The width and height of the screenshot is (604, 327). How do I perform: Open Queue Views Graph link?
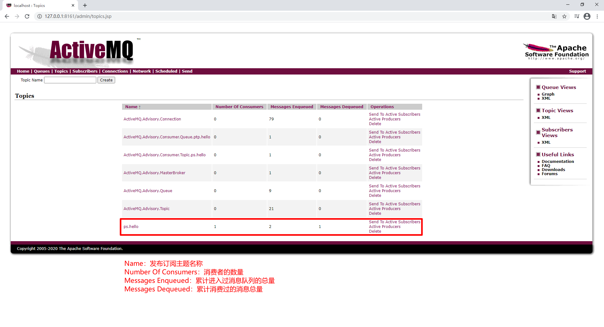coord(548,94)
